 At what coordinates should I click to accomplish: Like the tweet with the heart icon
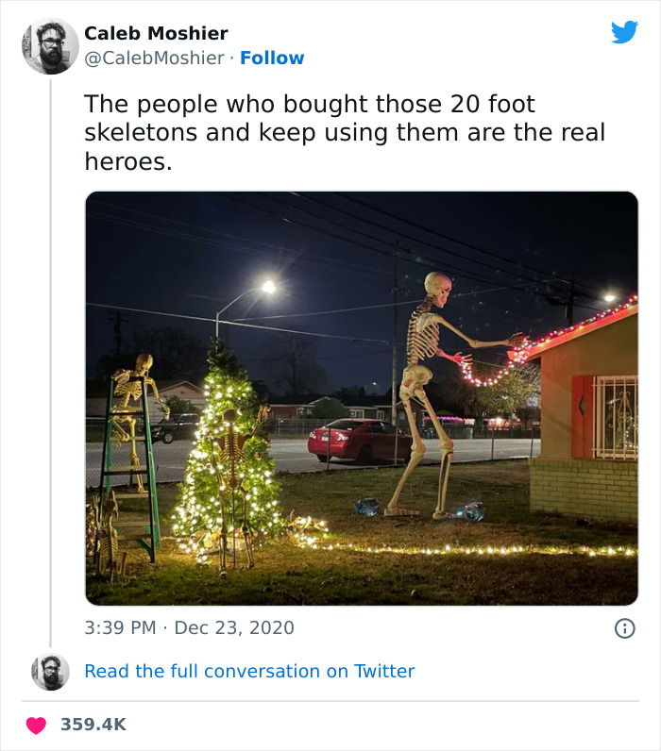point(36,725)
